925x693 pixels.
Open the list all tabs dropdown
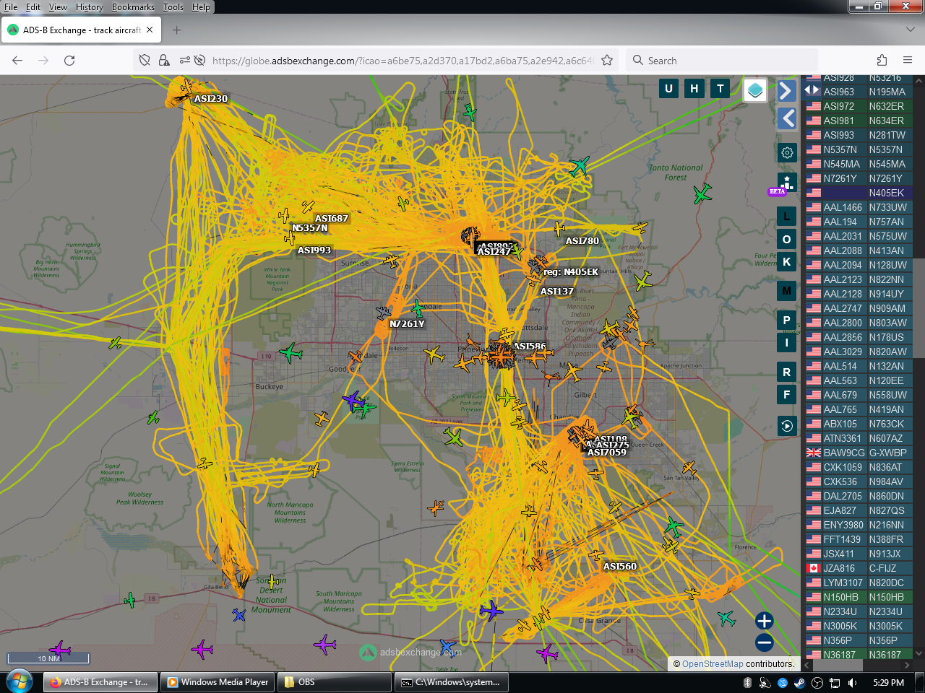tap(910, 30)
